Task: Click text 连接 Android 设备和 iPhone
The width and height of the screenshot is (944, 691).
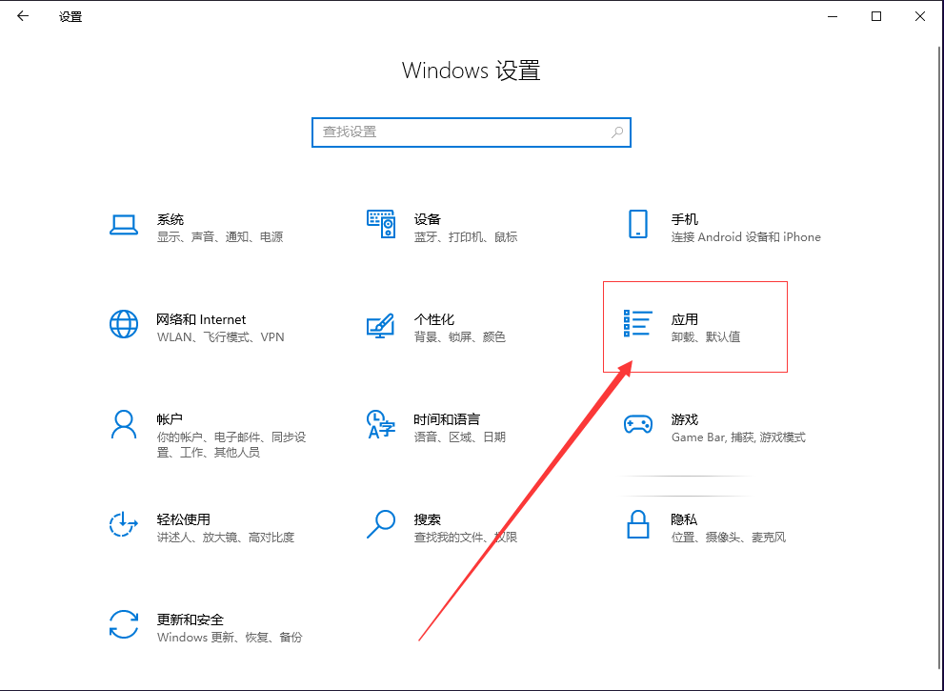Action: tap(746, 236)
